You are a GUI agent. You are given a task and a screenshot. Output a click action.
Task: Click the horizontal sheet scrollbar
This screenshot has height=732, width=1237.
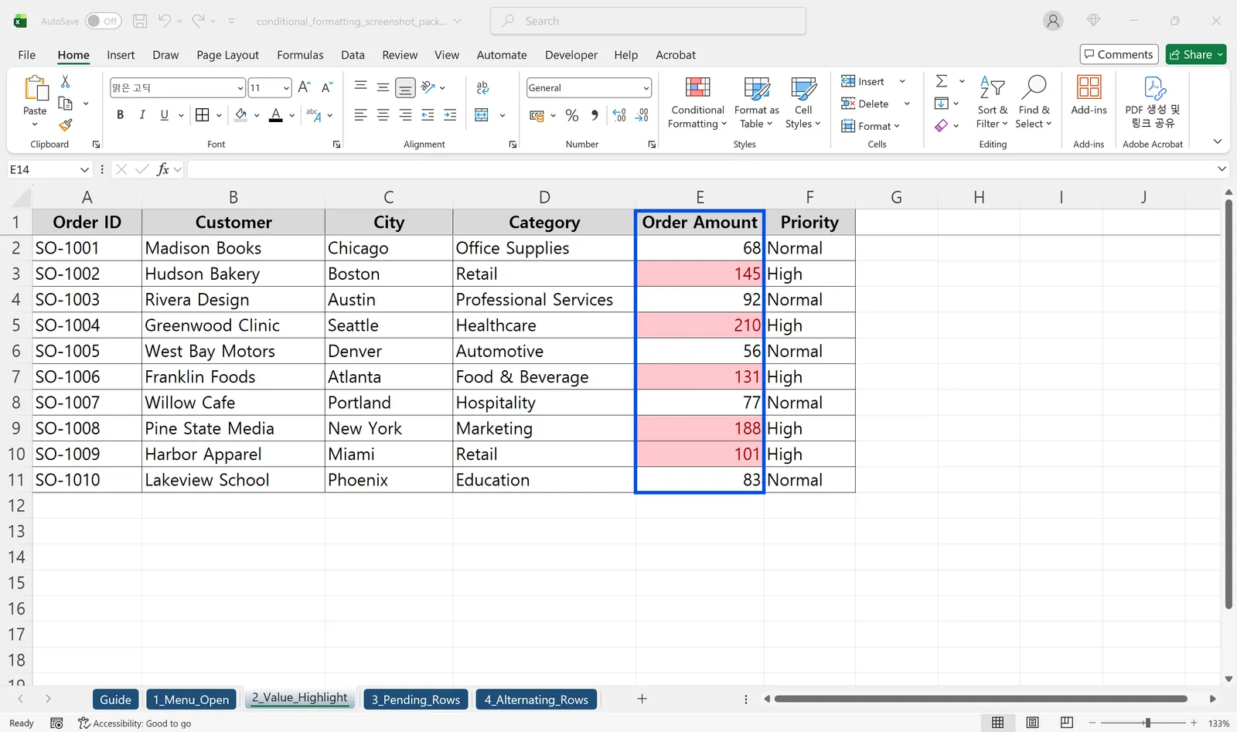(980, 699)
